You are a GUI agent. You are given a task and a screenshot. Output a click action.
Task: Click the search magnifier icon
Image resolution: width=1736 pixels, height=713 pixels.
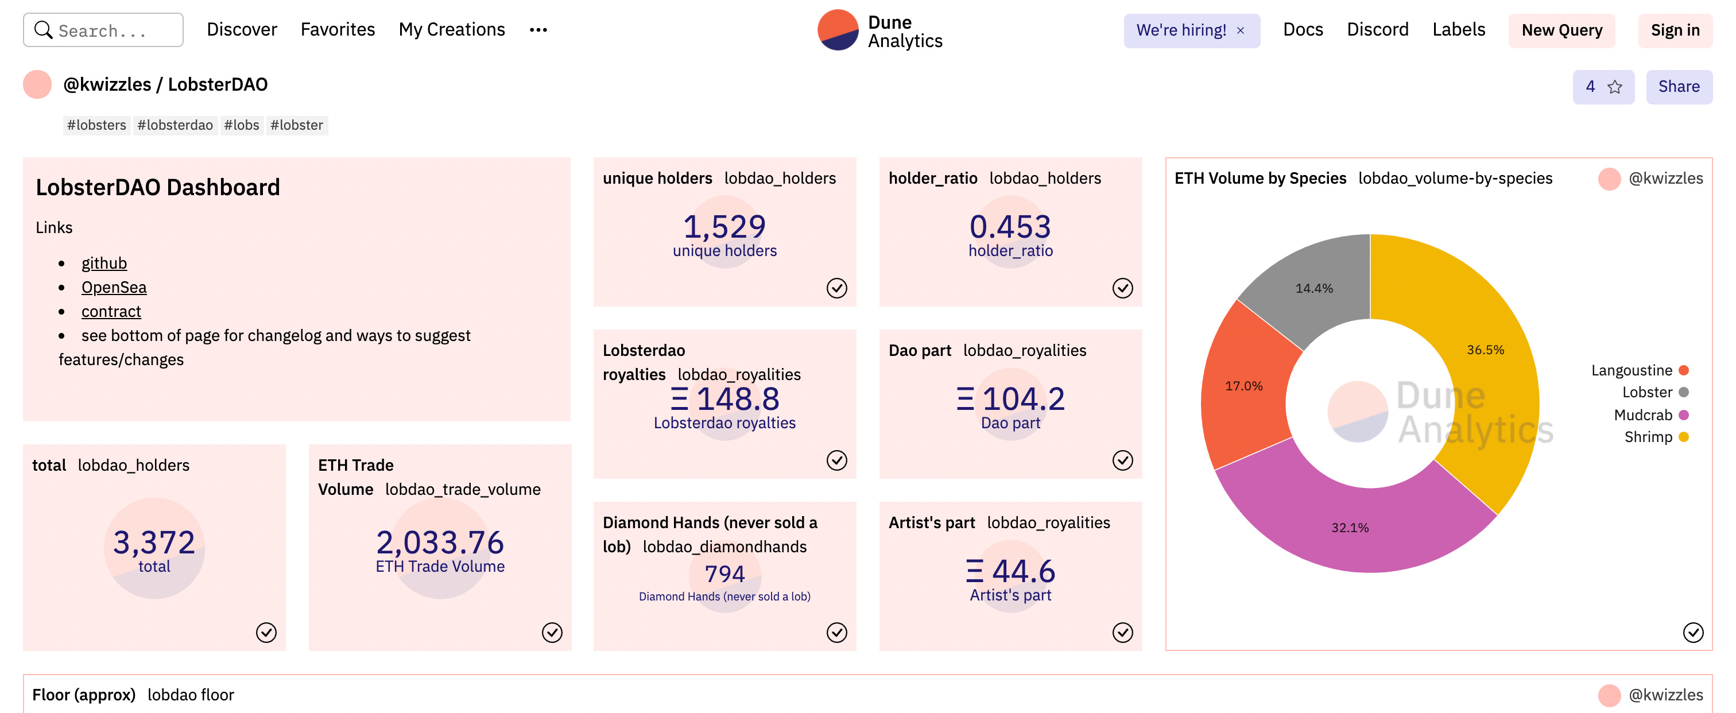click(43, 30)
